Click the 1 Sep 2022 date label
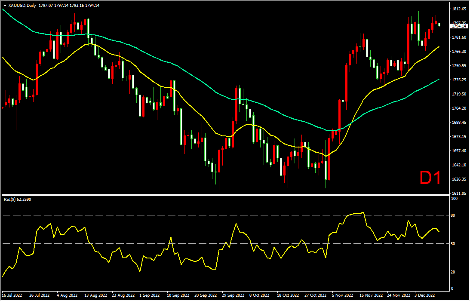Image resolution: width=470 pixels, height=301 pixels. tap(150, 295)
